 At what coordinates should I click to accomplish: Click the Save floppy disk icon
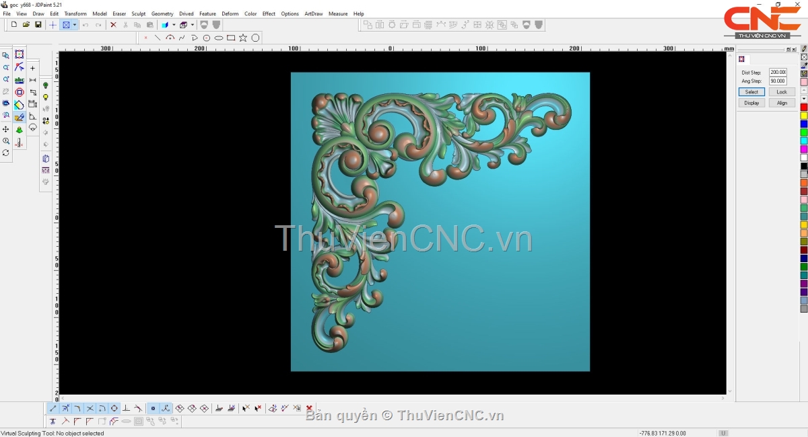tap(38, 25)
